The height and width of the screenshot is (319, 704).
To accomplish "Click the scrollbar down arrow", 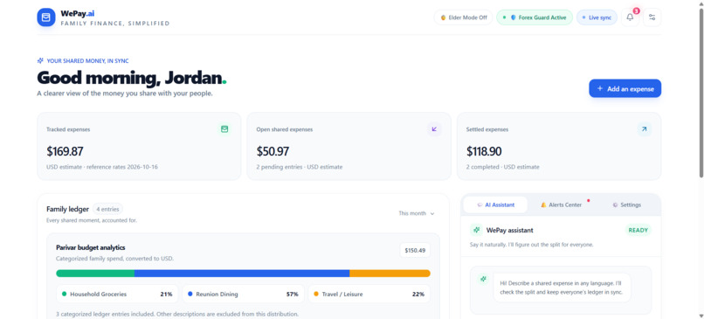I will pyautogui.click(x=701, y=316).
